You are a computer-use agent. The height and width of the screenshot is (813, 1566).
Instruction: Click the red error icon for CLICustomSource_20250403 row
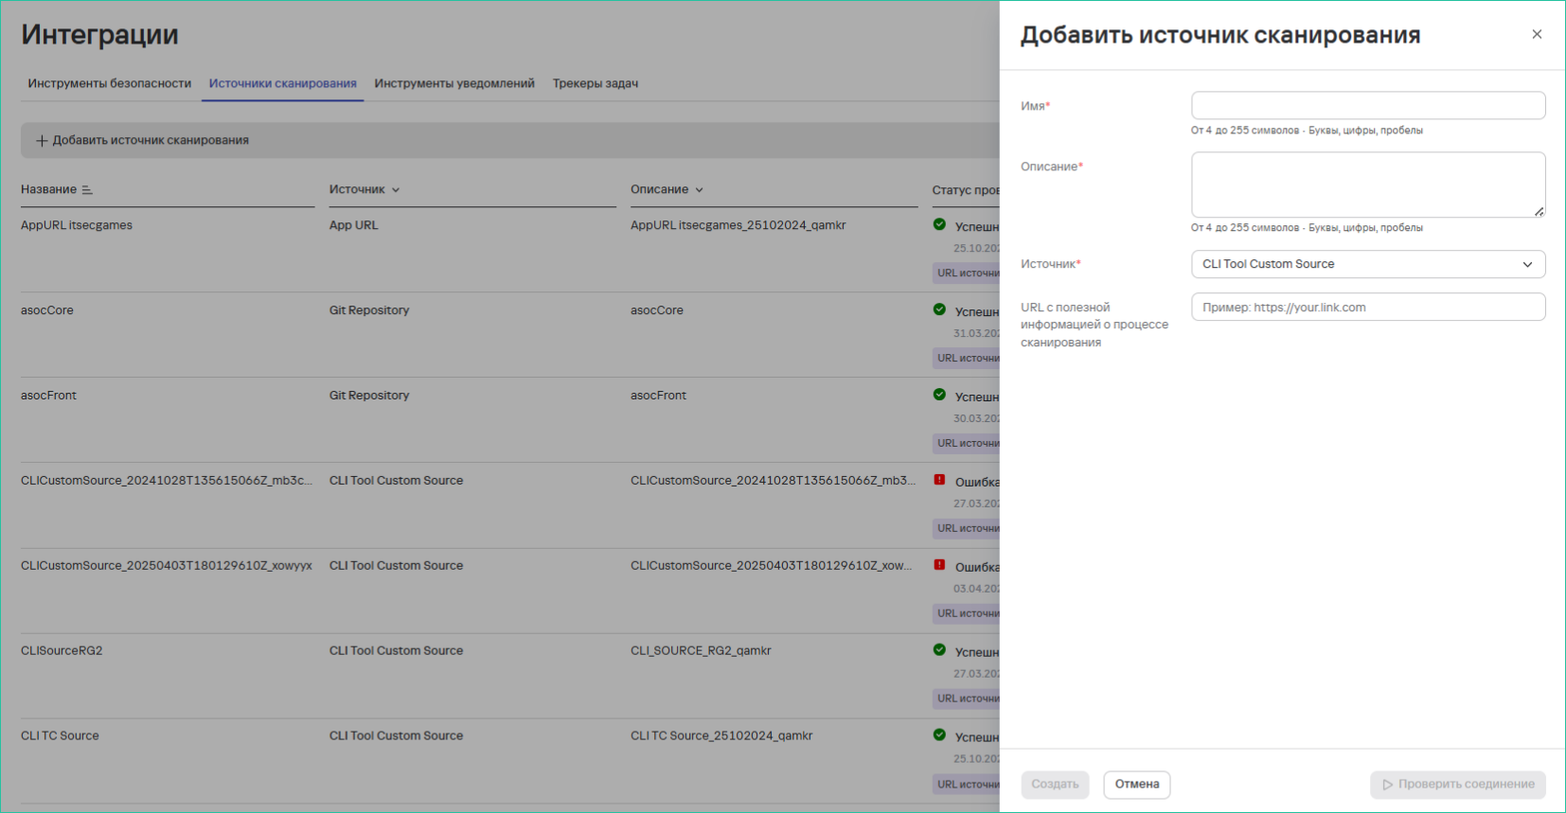point(939,565)
